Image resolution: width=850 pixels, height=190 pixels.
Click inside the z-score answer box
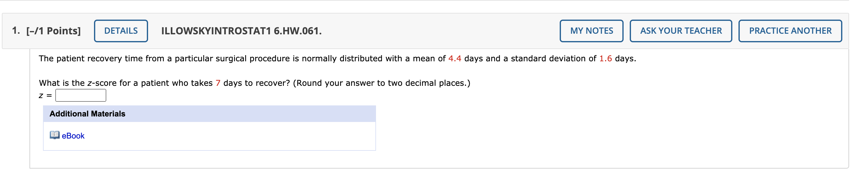click(80, 95)
